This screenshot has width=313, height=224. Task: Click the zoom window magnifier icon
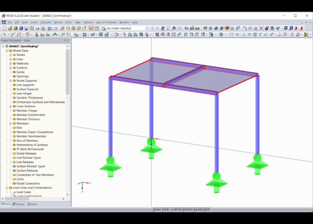[163, 35]
